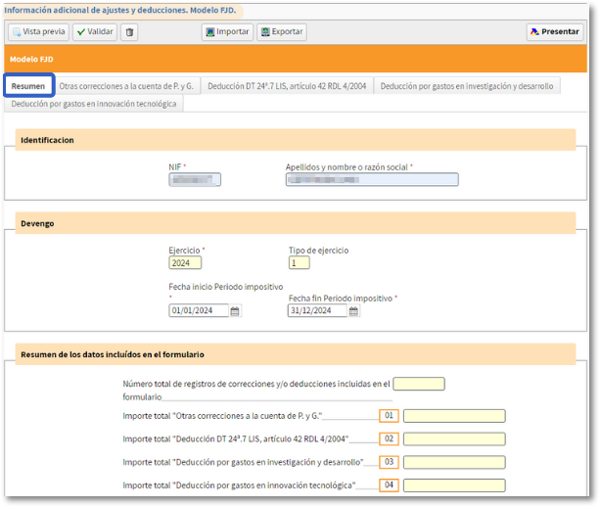
Task: Open Deducción por gastos en innovación tecnológica tab
Action: pyautogui.click(x=94, y=104)
